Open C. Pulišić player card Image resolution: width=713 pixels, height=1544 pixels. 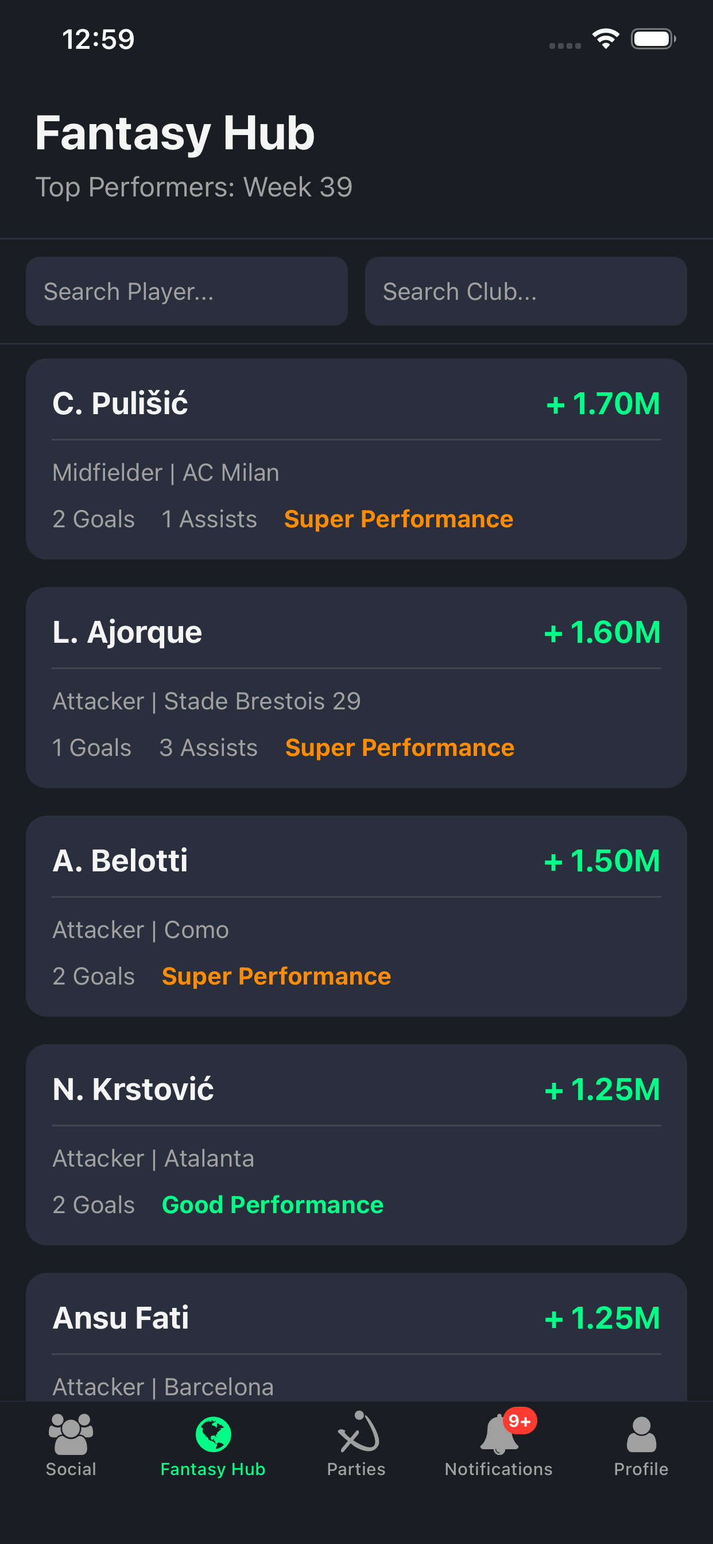356,458
